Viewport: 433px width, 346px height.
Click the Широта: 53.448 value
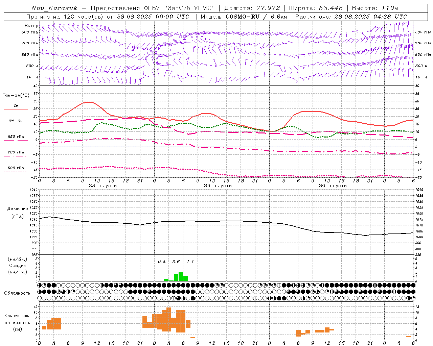[316, 8]
